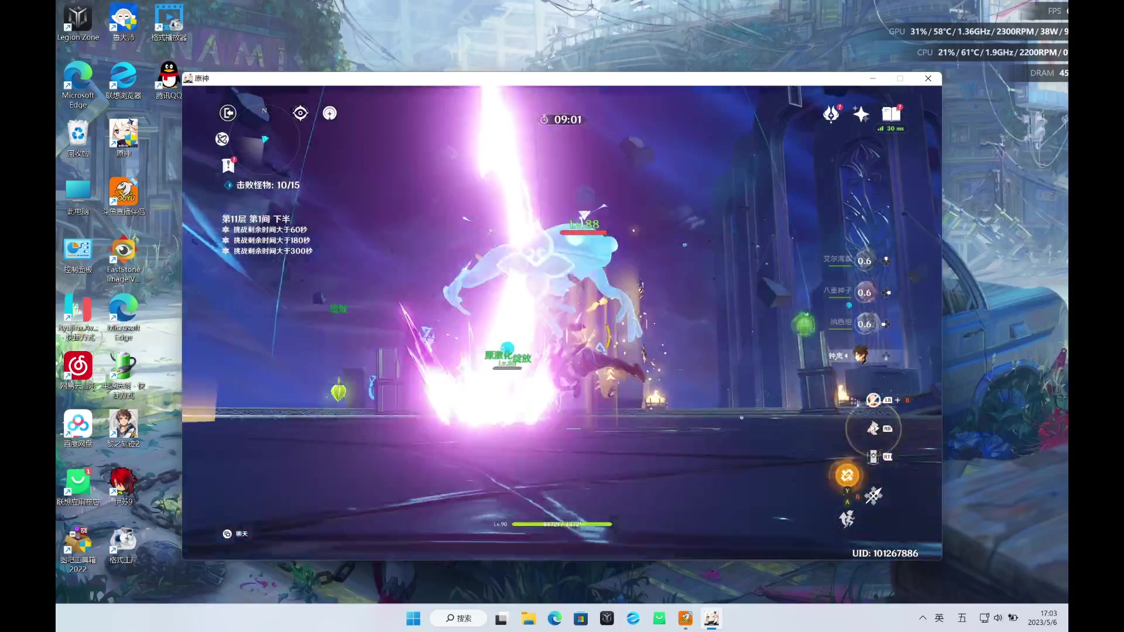Screen dimensions: 1124x632
Task: Open the quest alert icon with exclamation
Action: (x=228, y=166)
